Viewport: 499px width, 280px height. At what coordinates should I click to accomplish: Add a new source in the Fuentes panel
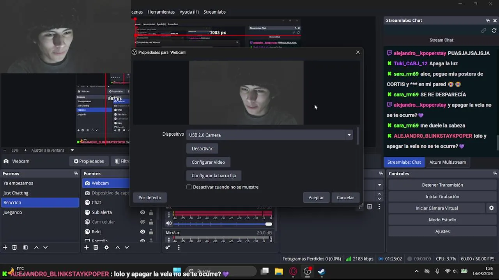(87, 247)
